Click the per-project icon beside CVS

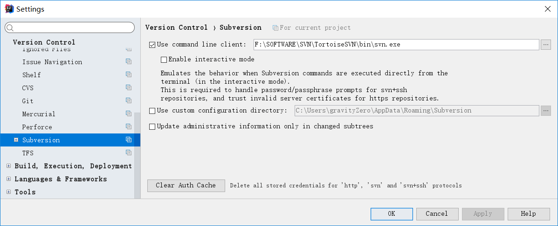(129, 88)
